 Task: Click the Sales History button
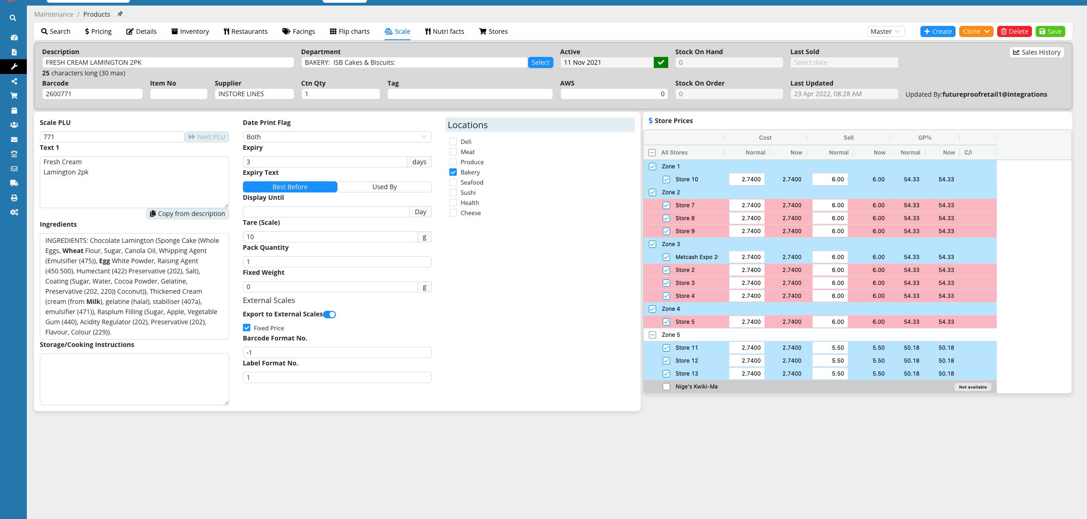click(1036, 52)
